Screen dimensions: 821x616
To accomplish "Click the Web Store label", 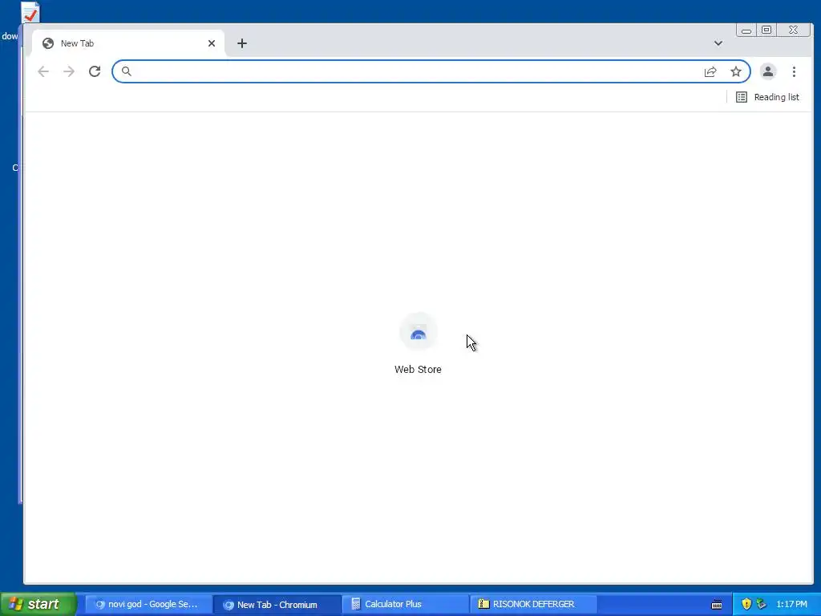I will [x=418, y=369].
